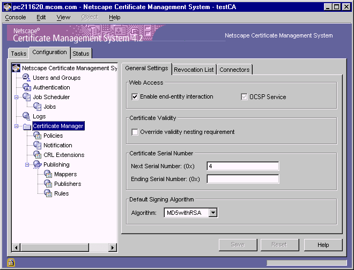Select Logs in the tree
The width and height of the screenshot is (354, 270).
point(39,116)
